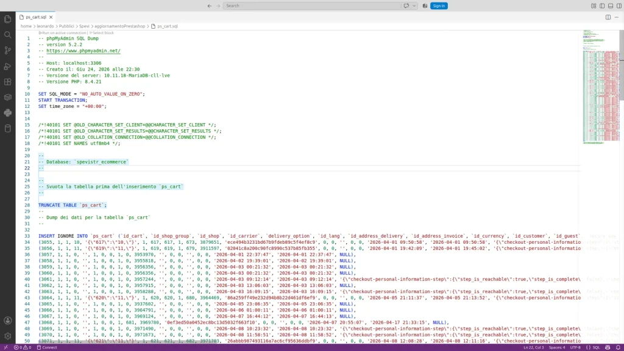Viewport: 624px width, 351px height.
Task: Open the Accounts menu icon
Action: pyautogui.click(x=7, y=321)
